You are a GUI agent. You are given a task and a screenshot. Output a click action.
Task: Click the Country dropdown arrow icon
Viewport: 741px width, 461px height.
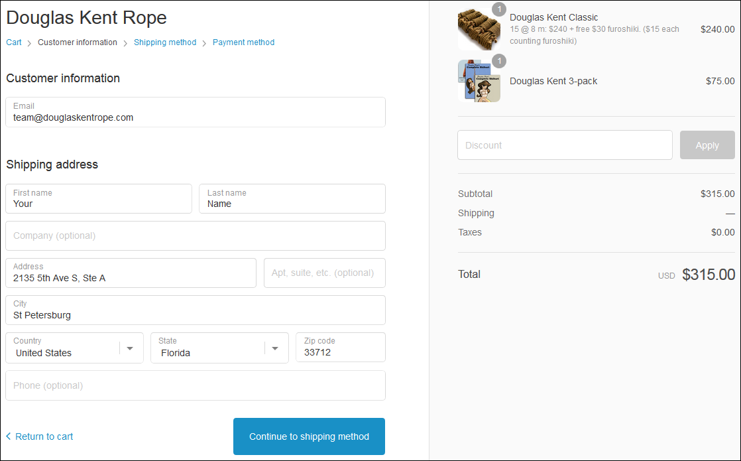pos(130,348)
